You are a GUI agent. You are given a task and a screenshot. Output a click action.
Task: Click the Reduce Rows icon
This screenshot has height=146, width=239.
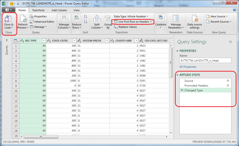point(76,18)
